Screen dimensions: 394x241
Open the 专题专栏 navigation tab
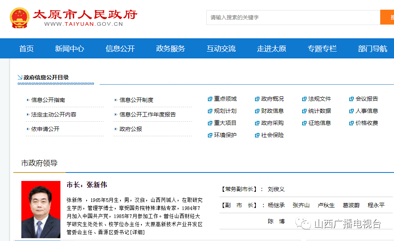coord(322,48)
